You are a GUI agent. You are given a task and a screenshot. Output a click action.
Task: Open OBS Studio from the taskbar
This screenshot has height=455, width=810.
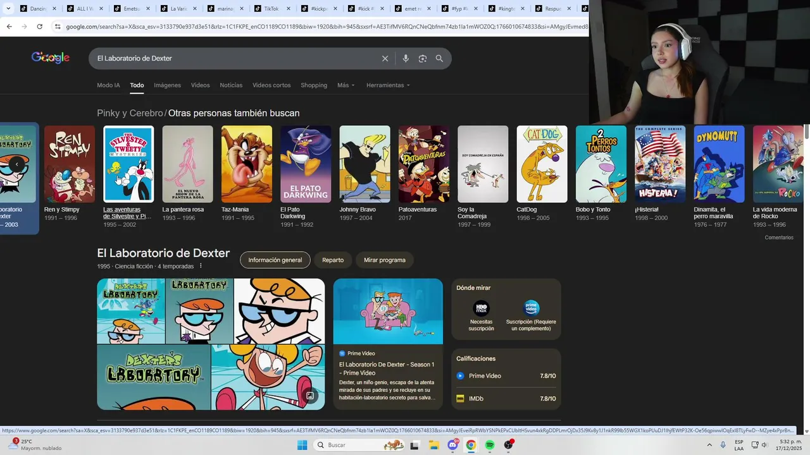tap(509, 445)
